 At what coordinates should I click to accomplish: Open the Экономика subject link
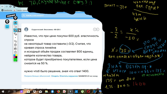(49, 30)
